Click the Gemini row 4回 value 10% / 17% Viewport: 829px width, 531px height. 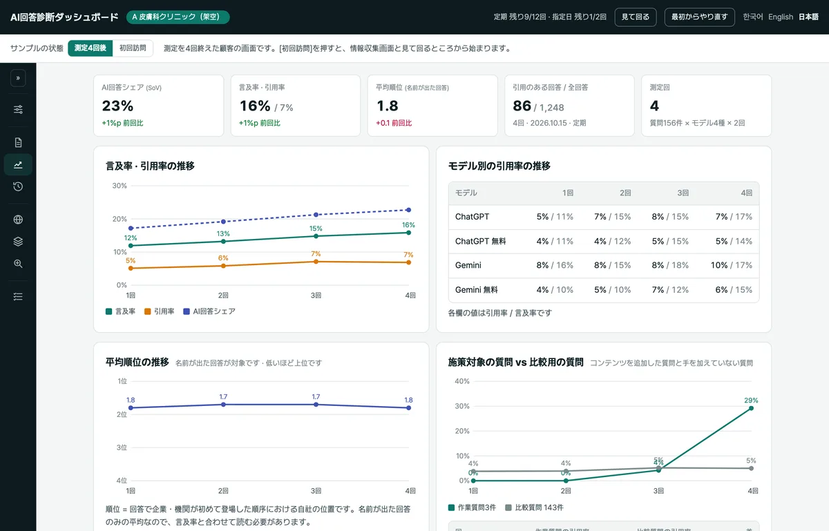click(732, 265)
